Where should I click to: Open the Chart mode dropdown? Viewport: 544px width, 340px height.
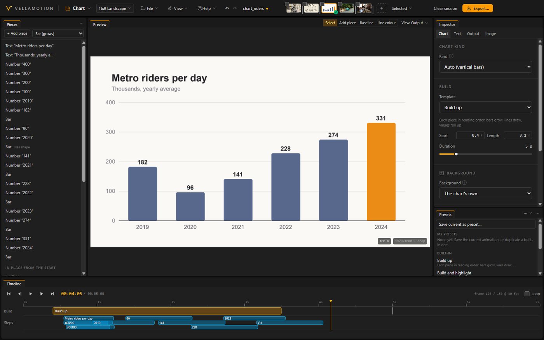coord(78,8)
